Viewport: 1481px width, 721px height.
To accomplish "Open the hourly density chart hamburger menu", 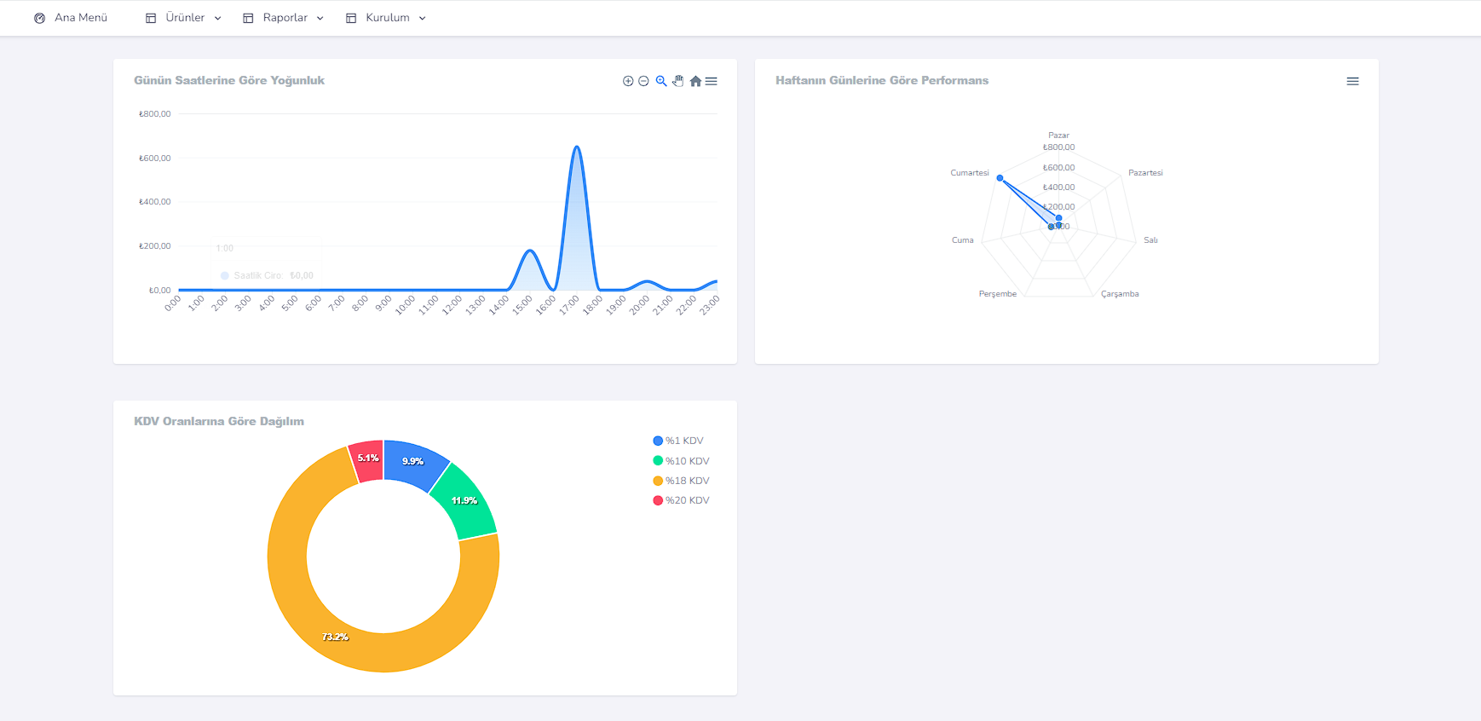I will 712,81.
